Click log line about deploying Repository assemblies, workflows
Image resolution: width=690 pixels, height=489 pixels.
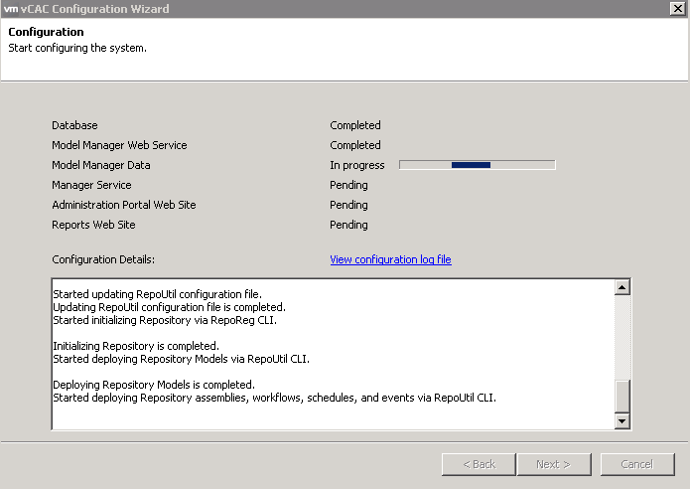click(274, 398)
